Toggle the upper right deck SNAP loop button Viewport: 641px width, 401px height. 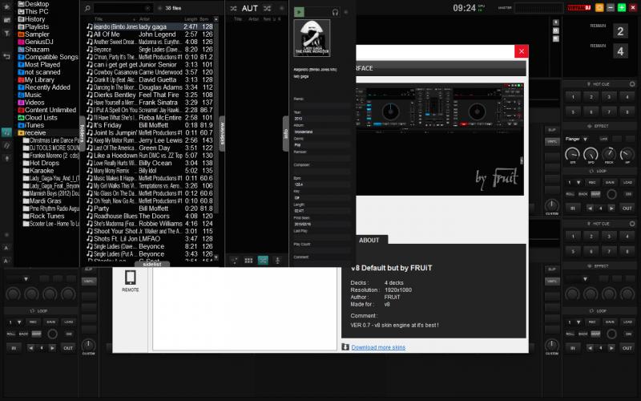pos(595,194)
